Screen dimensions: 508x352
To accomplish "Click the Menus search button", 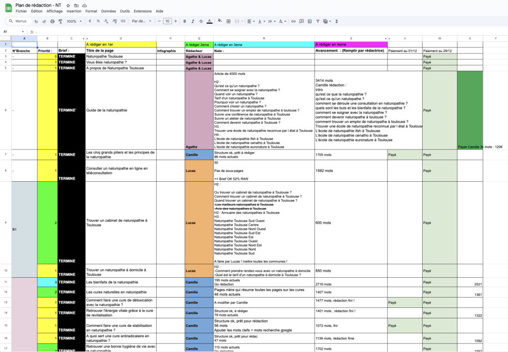I will [x=18, y=21].
